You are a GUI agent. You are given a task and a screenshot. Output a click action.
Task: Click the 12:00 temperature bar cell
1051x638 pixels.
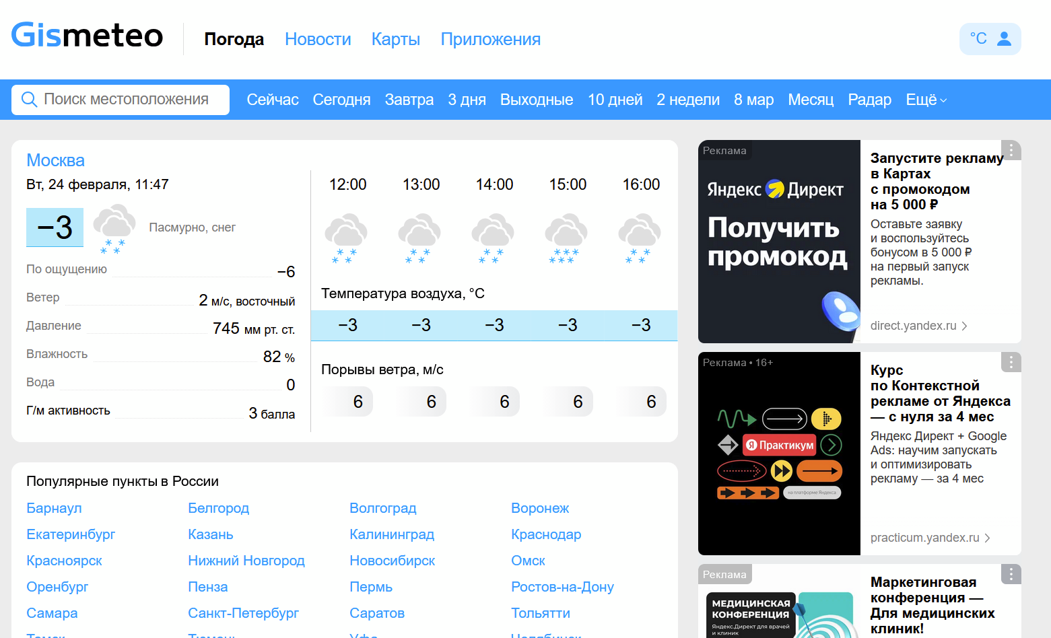(x=347, y=326)
